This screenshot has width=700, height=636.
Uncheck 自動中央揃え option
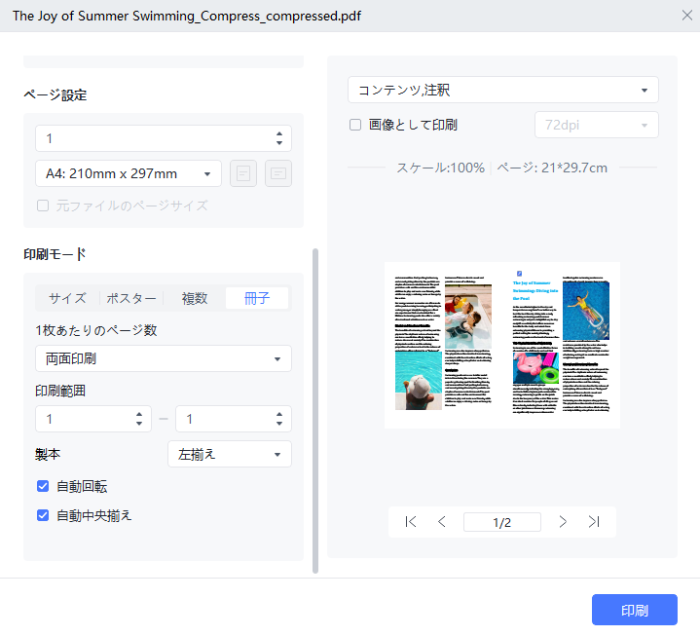pos(43,515)
